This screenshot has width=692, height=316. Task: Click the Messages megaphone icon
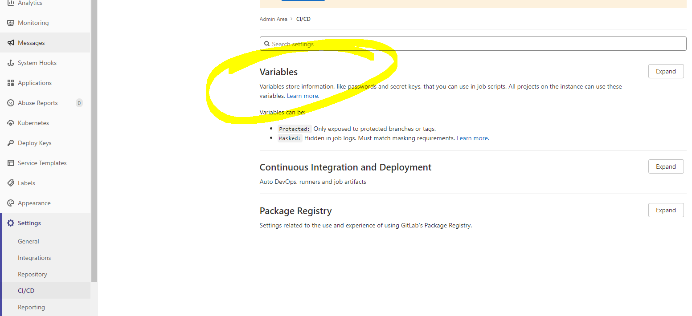(x=11, y=43)
